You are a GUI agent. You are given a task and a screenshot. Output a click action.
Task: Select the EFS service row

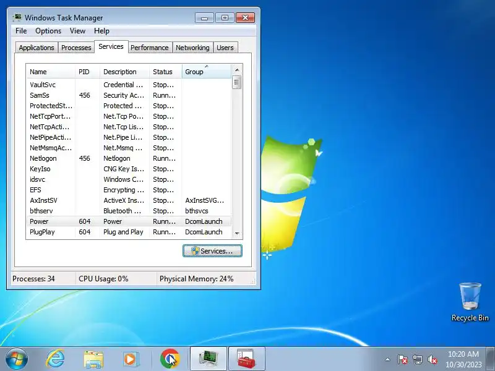[129, 190]
